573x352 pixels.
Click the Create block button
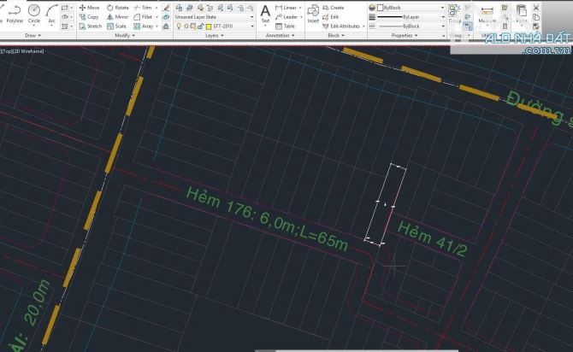(333, 7)
